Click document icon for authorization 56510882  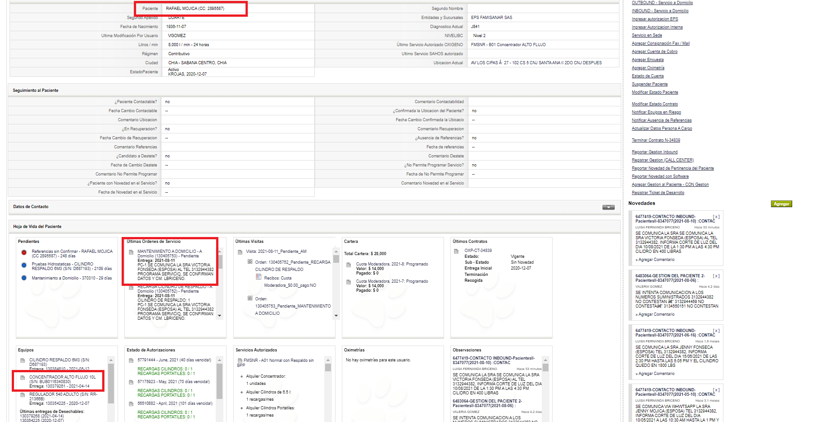pos(131,404)
